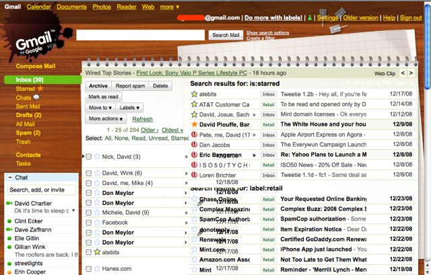Screen dimensions: 431x275
Task: Open the Move to dropdown
Action: (x=100, y=108)
